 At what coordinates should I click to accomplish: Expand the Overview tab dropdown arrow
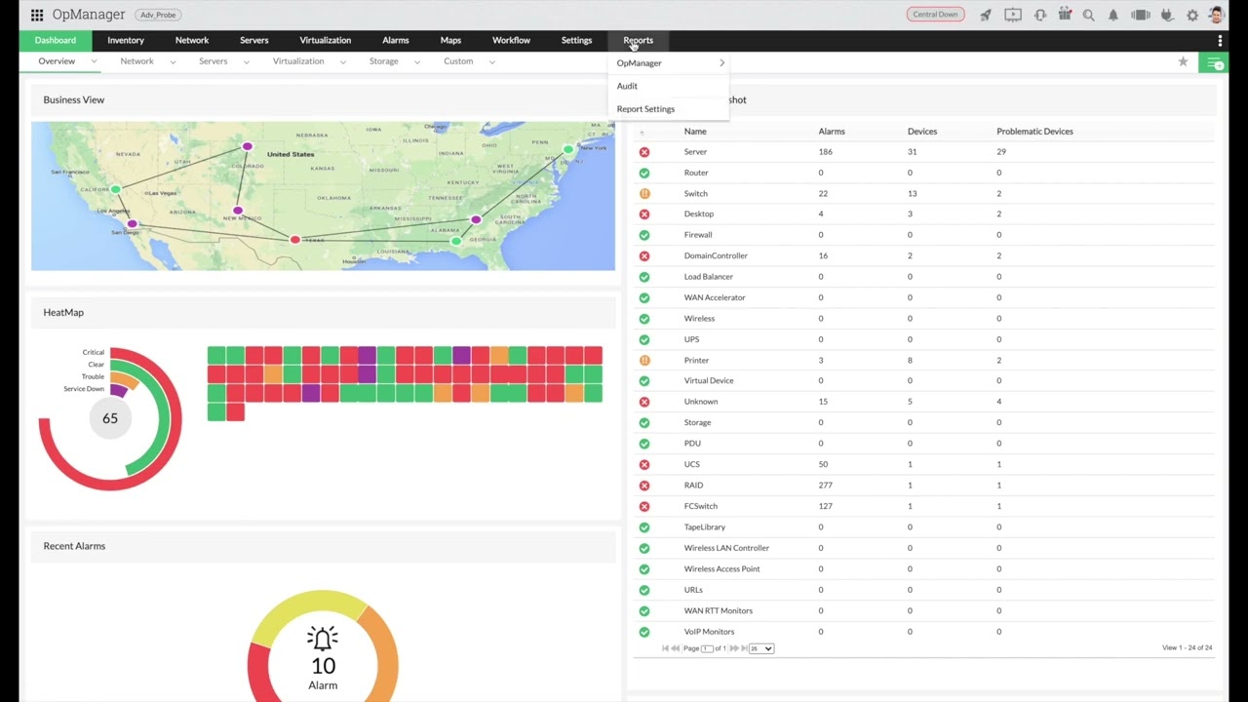click(95, 61)
